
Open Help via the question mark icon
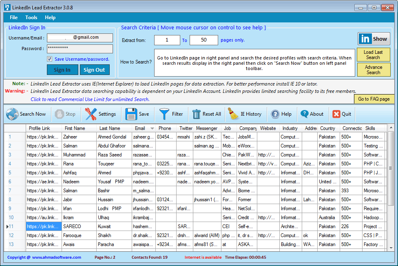(275, 114)
